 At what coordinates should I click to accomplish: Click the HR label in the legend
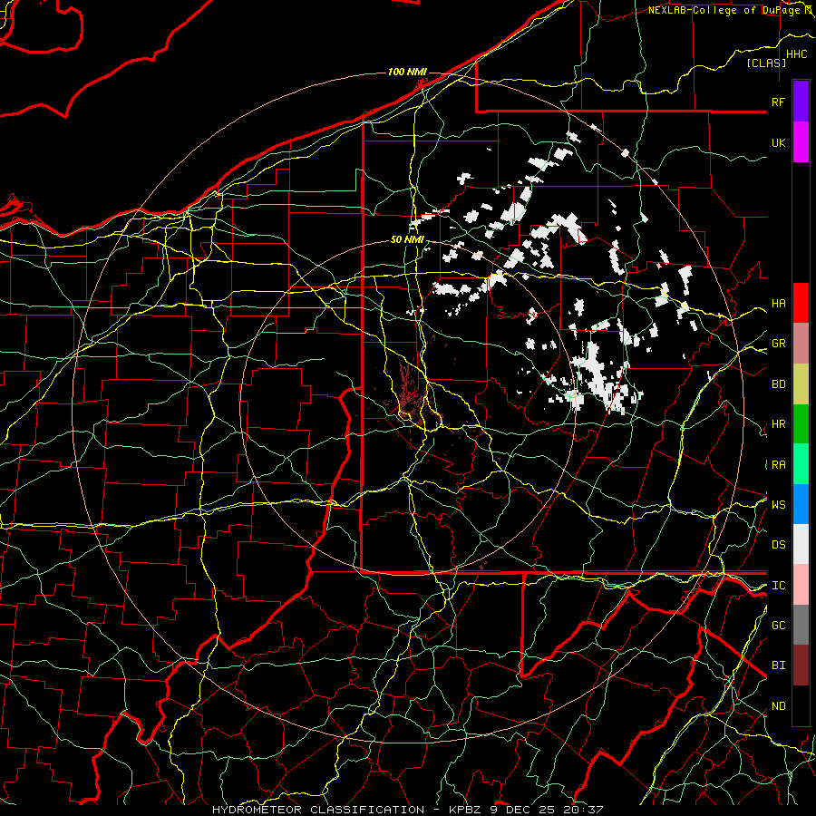coord(778,424)
